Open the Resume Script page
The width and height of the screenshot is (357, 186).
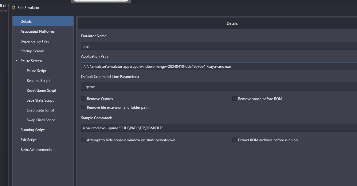click(x=38, y=81)
